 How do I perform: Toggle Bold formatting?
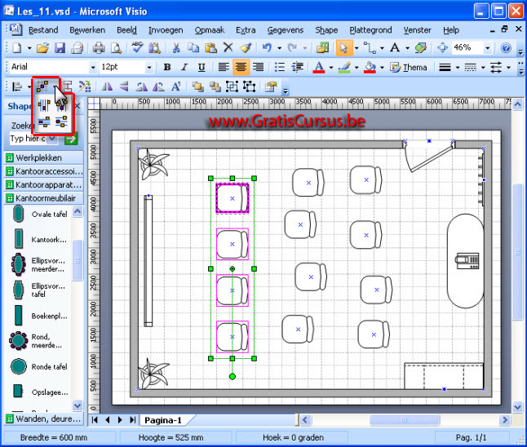click(x=167, y=67)
